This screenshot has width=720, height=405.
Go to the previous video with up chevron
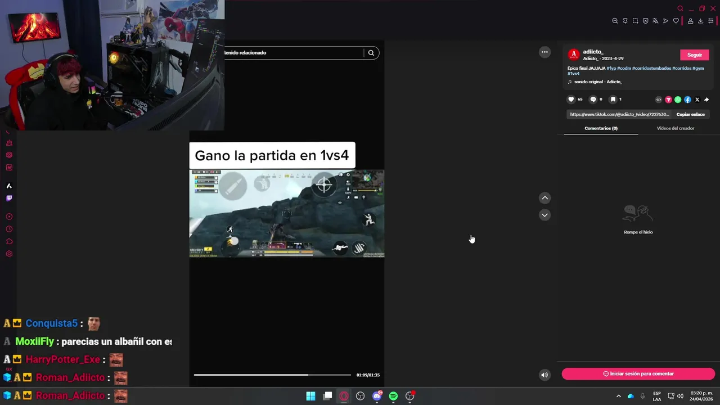click(544, 198)
